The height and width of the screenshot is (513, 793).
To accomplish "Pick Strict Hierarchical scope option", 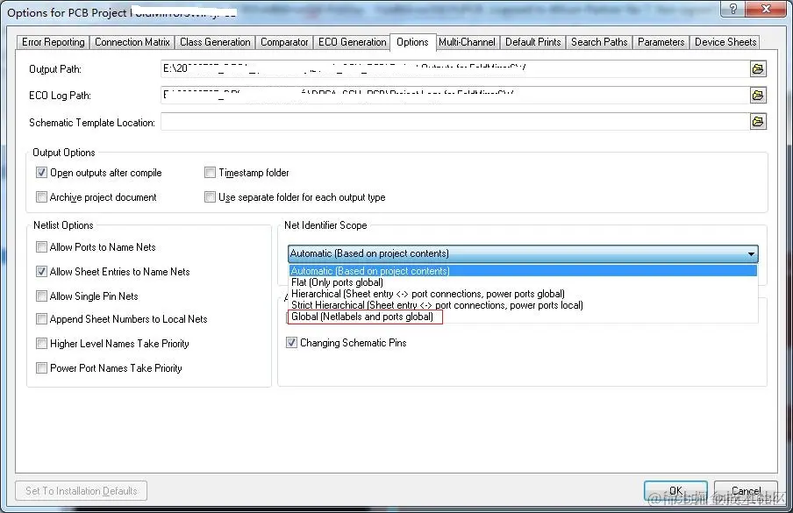I will (437, 305).
